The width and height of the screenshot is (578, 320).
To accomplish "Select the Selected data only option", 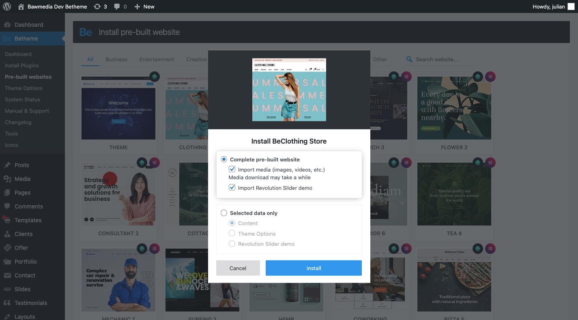I will [224, 213].
